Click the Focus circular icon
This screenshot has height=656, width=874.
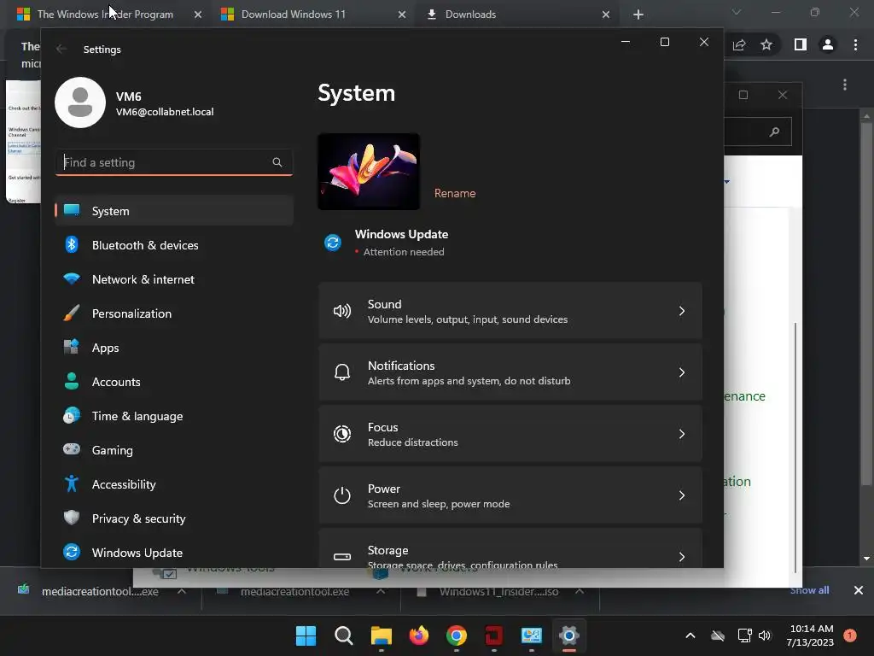(341, 434)
